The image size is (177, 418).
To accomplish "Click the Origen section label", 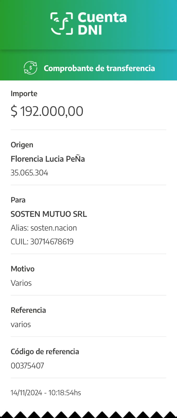I will (22, 145).
